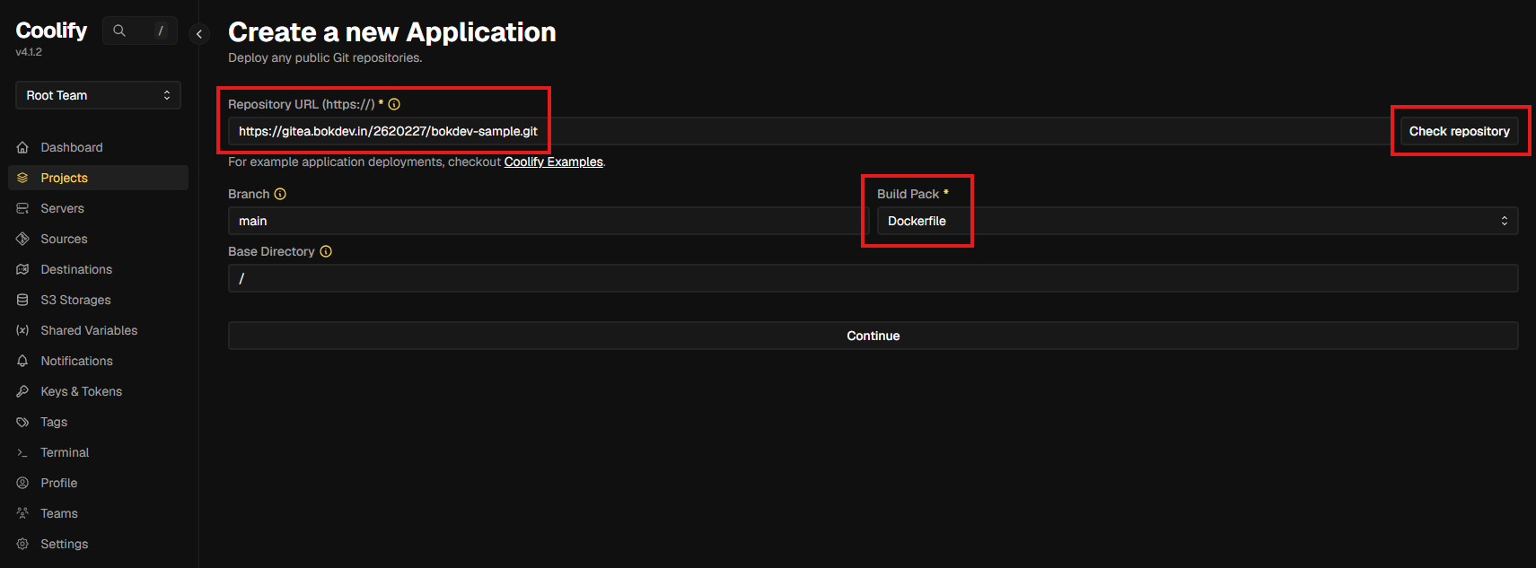
Task: Click the Check repository button
Action: 1459,131
